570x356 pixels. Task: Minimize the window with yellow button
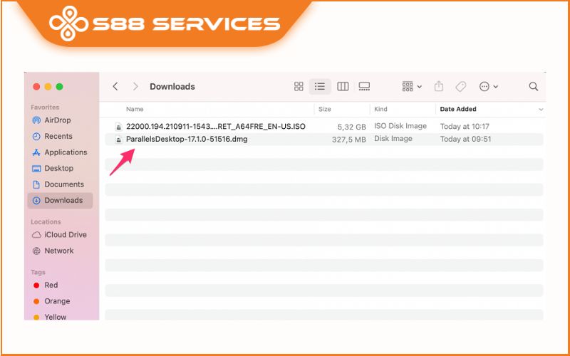[48, 86]
